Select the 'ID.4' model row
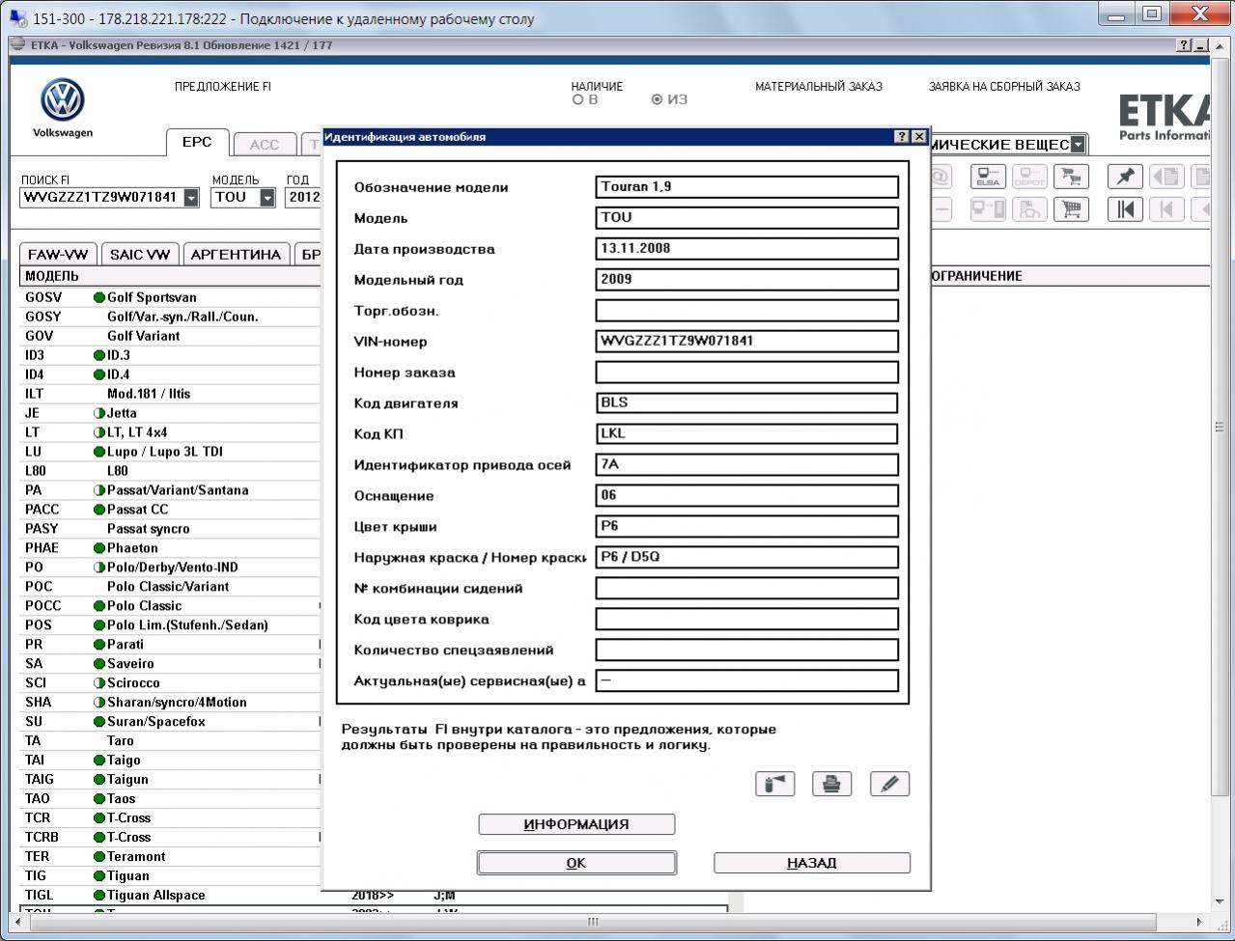 click(170, 374)
